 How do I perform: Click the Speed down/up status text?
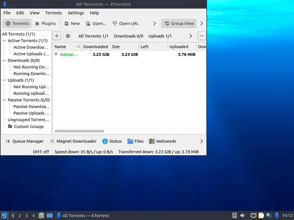[84, 152]
